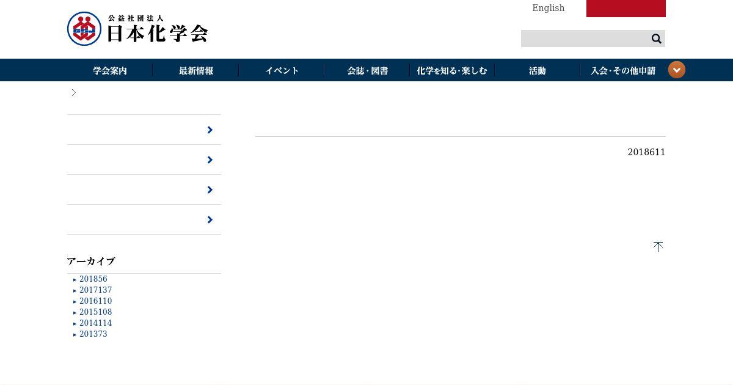Expand the orange navigation dropdown arrow
This screenshot has height=385, width=733.
677,70
